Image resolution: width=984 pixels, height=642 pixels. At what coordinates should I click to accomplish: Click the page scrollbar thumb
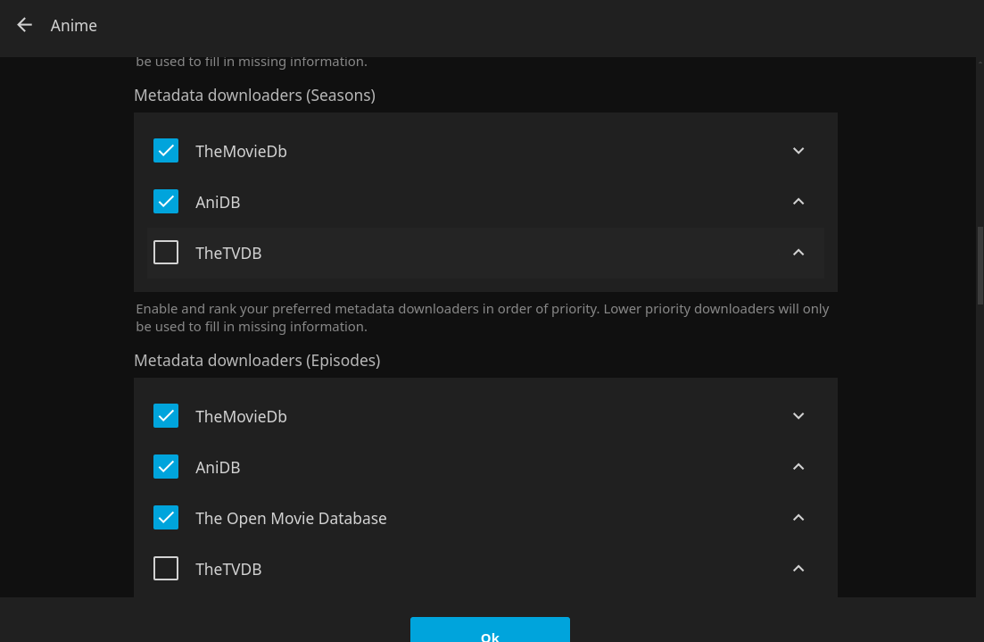pyautogui.click(x=980, y=265)
